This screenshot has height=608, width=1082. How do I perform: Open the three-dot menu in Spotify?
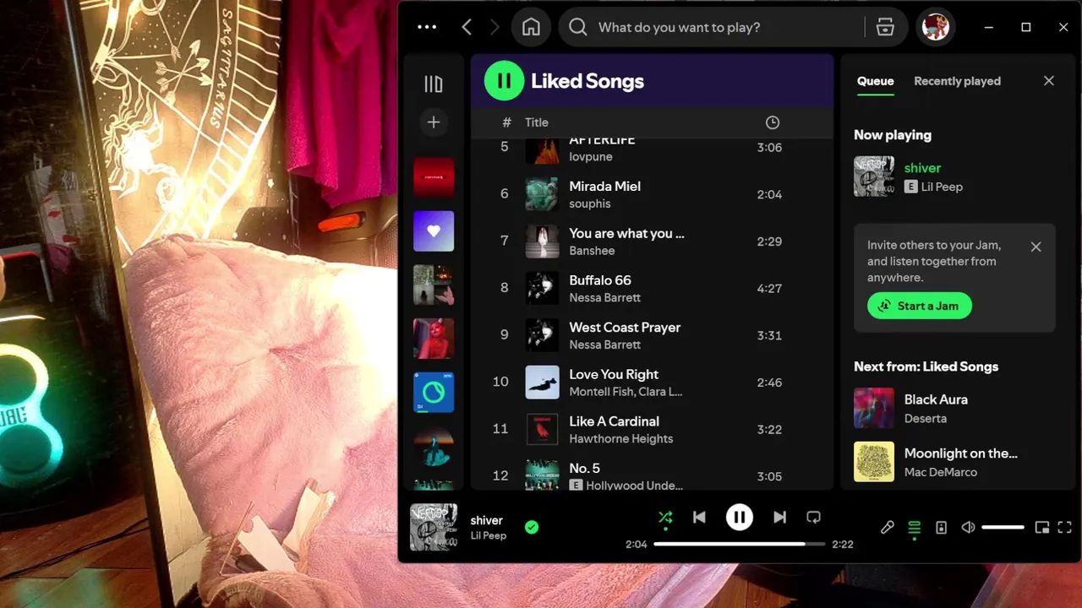[x=427, y=27]
